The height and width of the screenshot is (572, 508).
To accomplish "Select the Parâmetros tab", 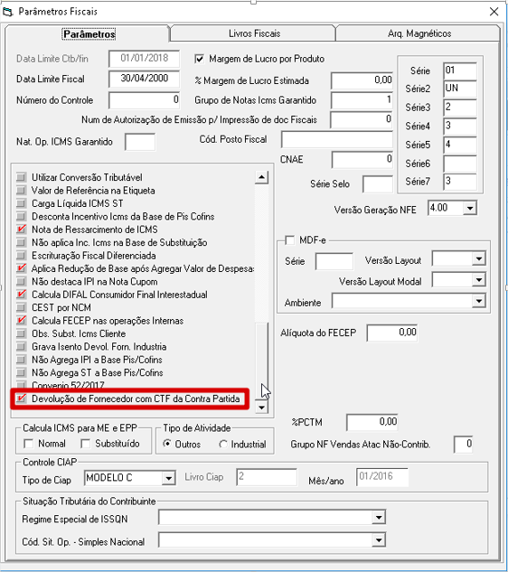I will (x=89, y=34).
